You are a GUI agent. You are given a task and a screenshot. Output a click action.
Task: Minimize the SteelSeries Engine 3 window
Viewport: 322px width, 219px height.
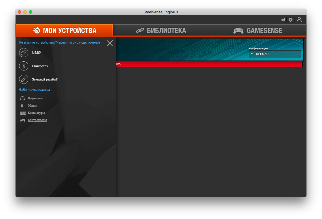click(25, 12)
